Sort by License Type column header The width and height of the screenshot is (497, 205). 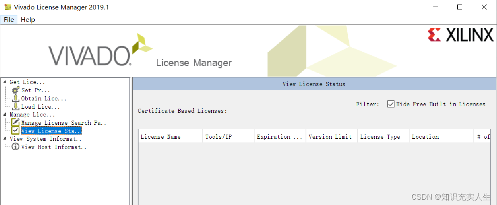[383, 137]
